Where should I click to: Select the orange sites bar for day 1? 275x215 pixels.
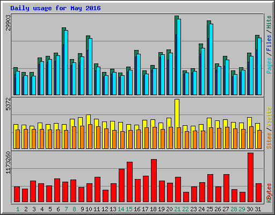[x=18, y=139]
